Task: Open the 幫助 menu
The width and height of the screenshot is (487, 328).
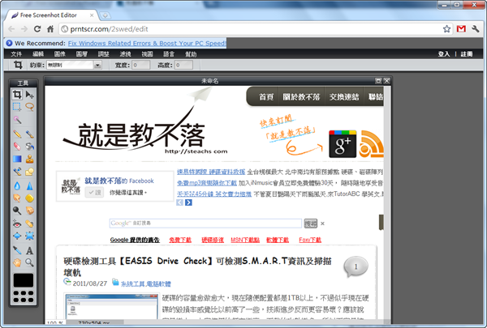Action: 191,54
